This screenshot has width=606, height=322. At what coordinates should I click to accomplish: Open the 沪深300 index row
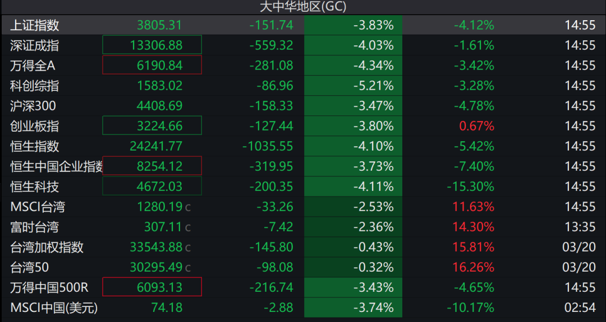tap(33, 106)
